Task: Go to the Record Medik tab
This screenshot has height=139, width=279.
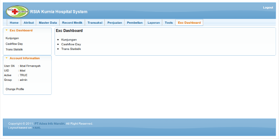Action: [x=72, y=23]
